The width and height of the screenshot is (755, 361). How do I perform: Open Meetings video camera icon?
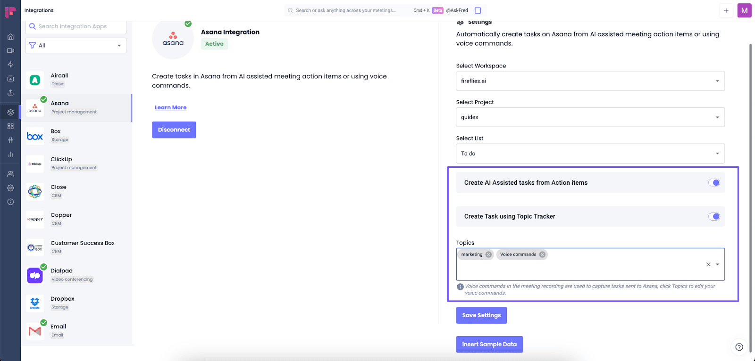[10, 50]
